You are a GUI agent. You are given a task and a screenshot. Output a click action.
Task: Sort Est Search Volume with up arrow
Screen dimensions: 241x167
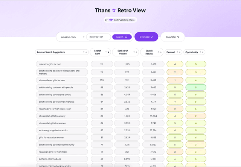[x=134, y=52]
